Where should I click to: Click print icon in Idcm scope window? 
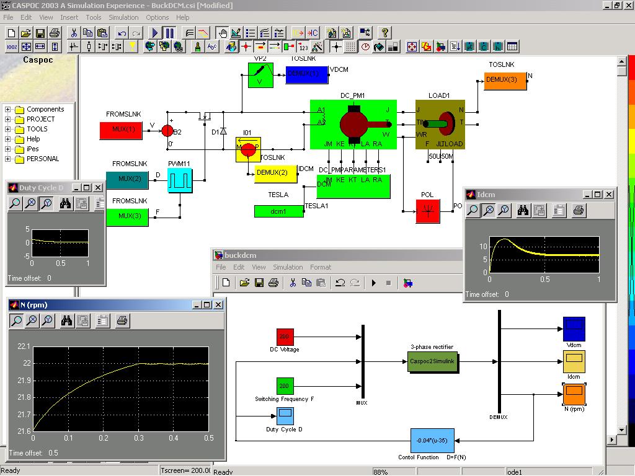579,211
